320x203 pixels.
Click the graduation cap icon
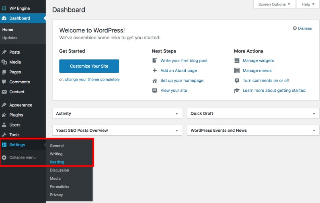coord(237,90)
